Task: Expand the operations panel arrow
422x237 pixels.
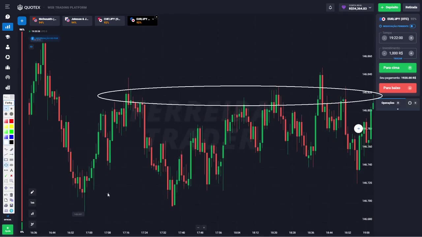Action: click(x=398, y=109)
